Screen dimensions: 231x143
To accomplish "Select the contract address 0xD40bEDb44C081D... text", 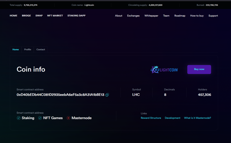I will pos(60,95).
